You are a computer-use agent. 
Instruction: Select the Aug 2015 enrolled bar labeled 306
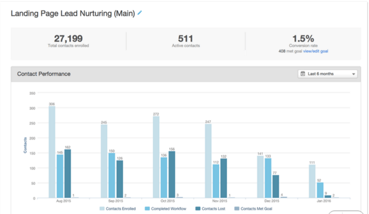(x=52, y=152)
